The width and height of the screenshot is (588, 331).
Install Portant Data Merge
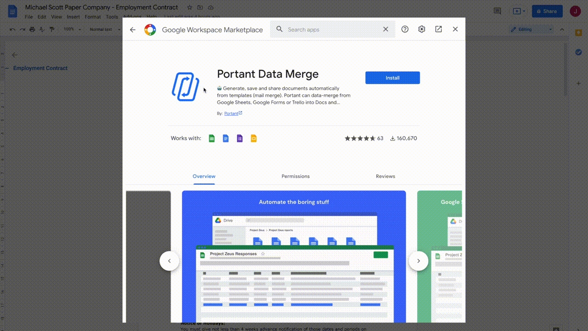[x=392, y=78]
